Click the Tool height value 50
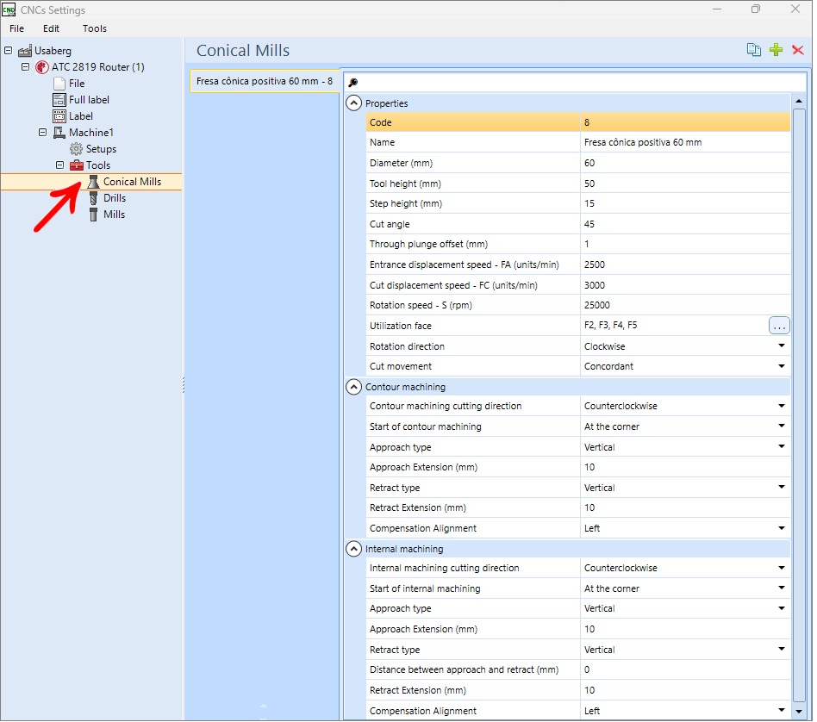The height and width of the screenshot is (722, 817). click(685, 184)
